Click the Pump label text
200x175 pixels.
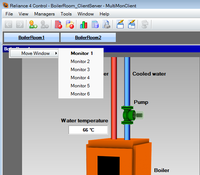[x=141, y=102]
